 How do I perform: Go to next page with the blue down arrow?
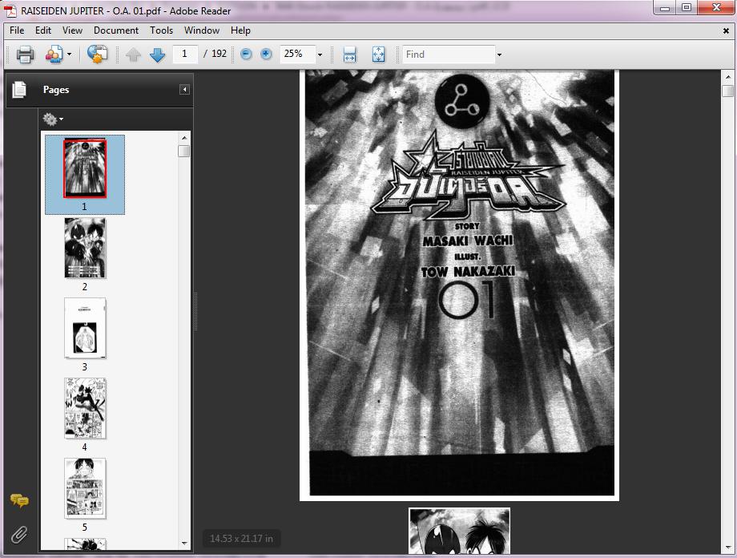pyautogui.click(x=158, y=55)
